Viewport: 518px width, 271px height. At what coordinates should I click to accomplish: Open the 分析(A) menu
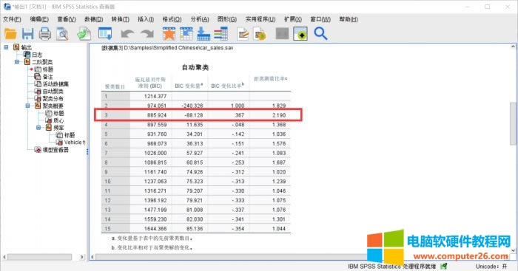(200, 19)
